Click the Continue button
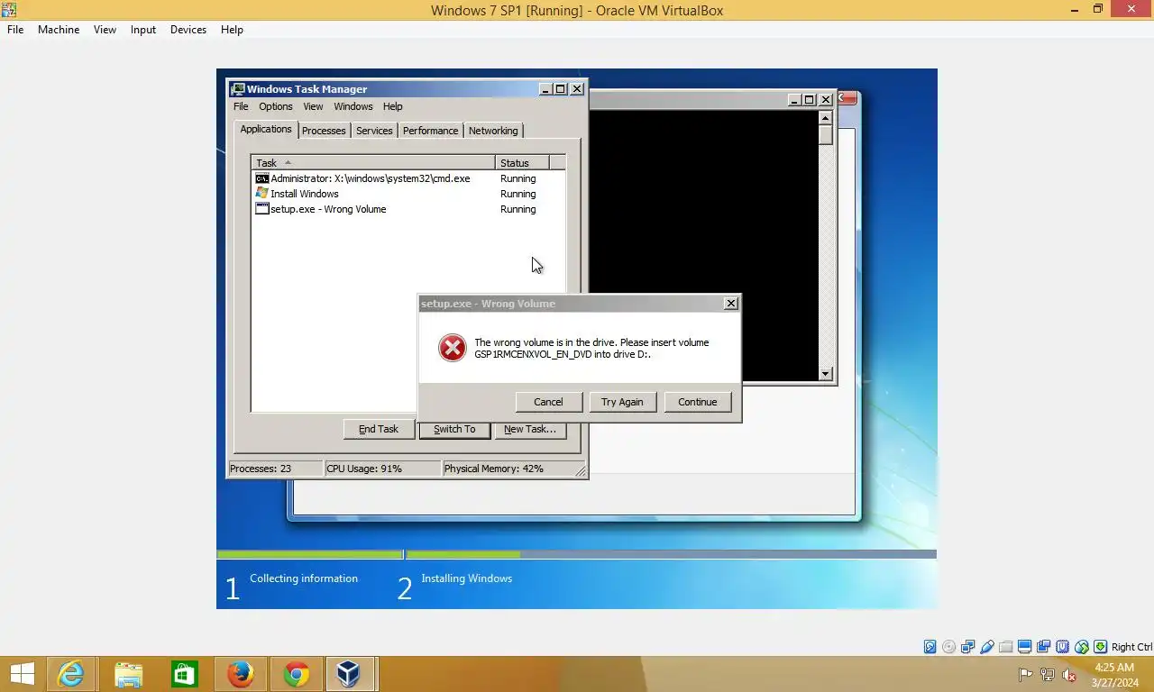This screenshot has width=1154, height=692. 697,402
